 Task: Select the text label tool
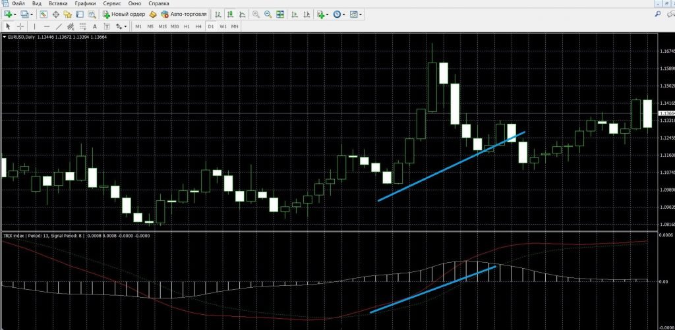tap(95, 26)
